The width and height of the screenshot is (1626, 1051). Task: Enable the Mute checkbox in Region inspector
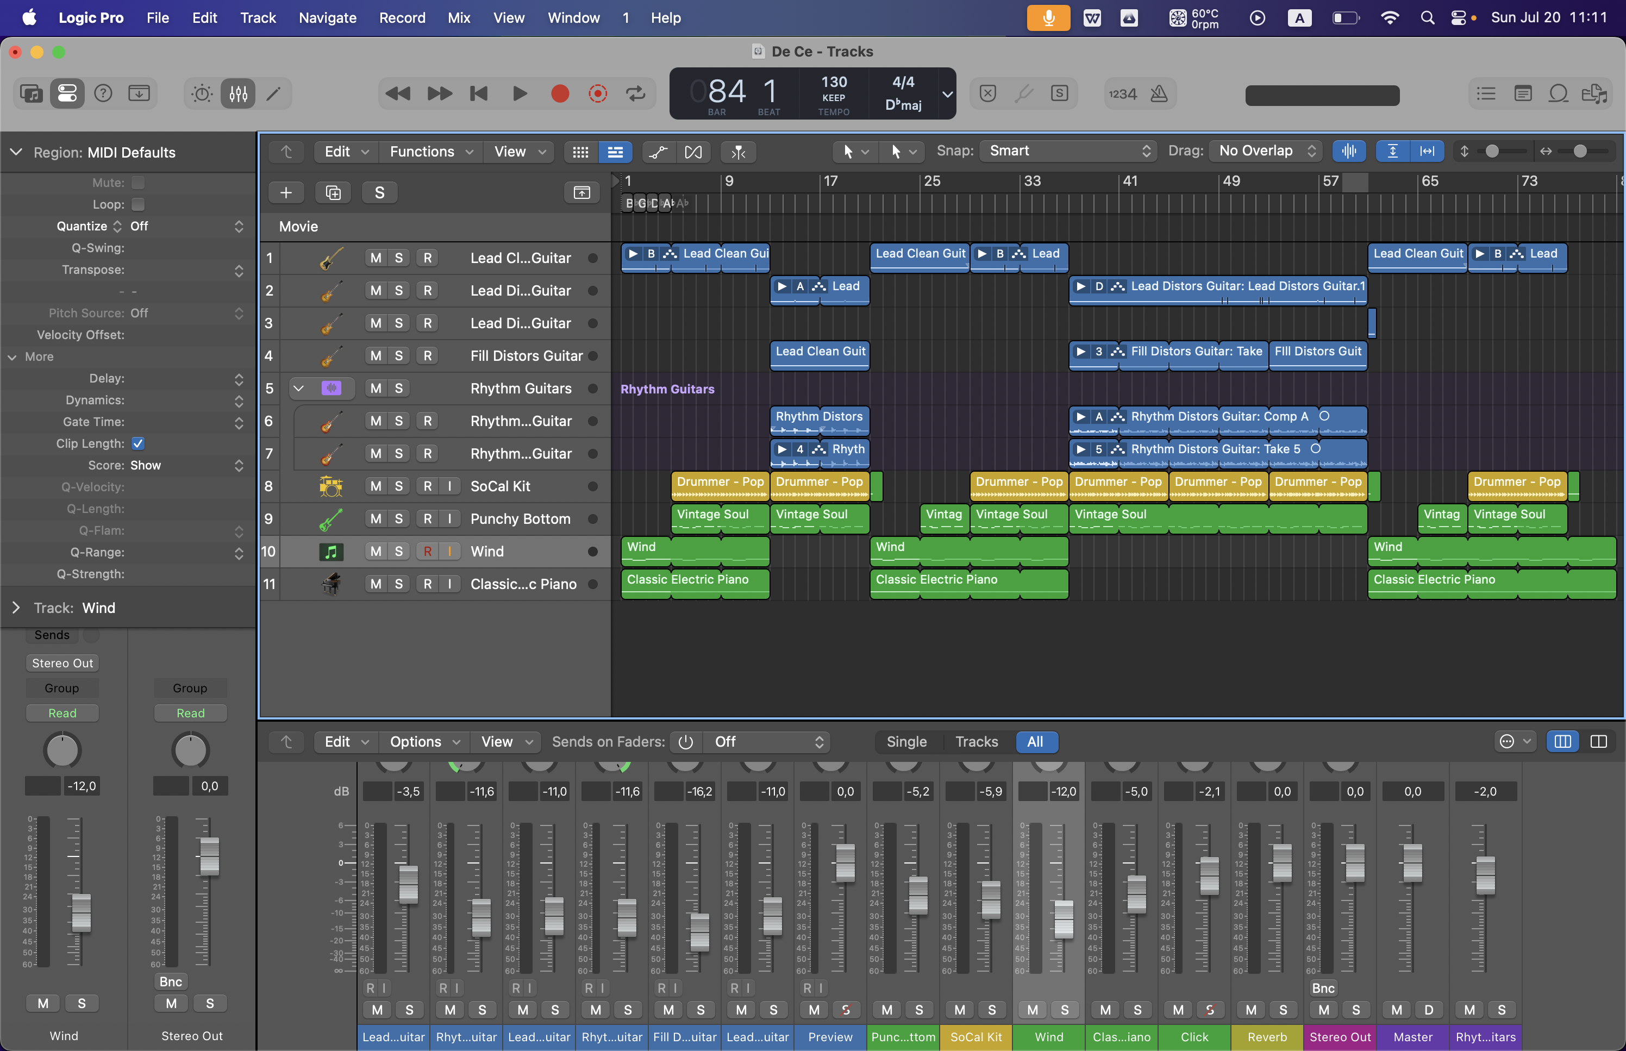coord(138,183)
